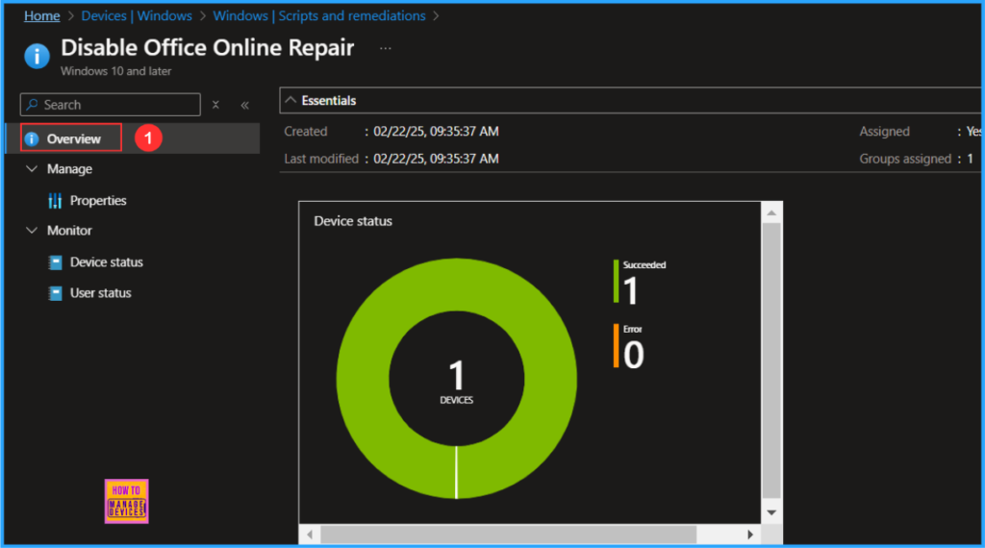Click the Manage section label

69,169
